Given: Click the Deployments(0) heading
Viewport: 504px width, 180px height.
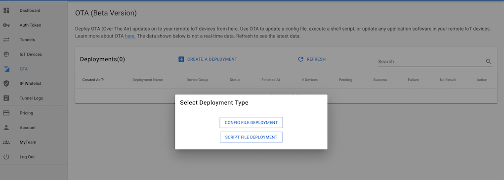Looking at the screenshot, I should click(102, 59).
